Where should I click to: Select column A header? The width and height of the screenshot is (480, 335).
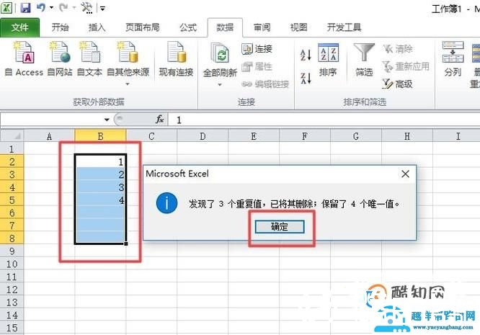(49, 136)
